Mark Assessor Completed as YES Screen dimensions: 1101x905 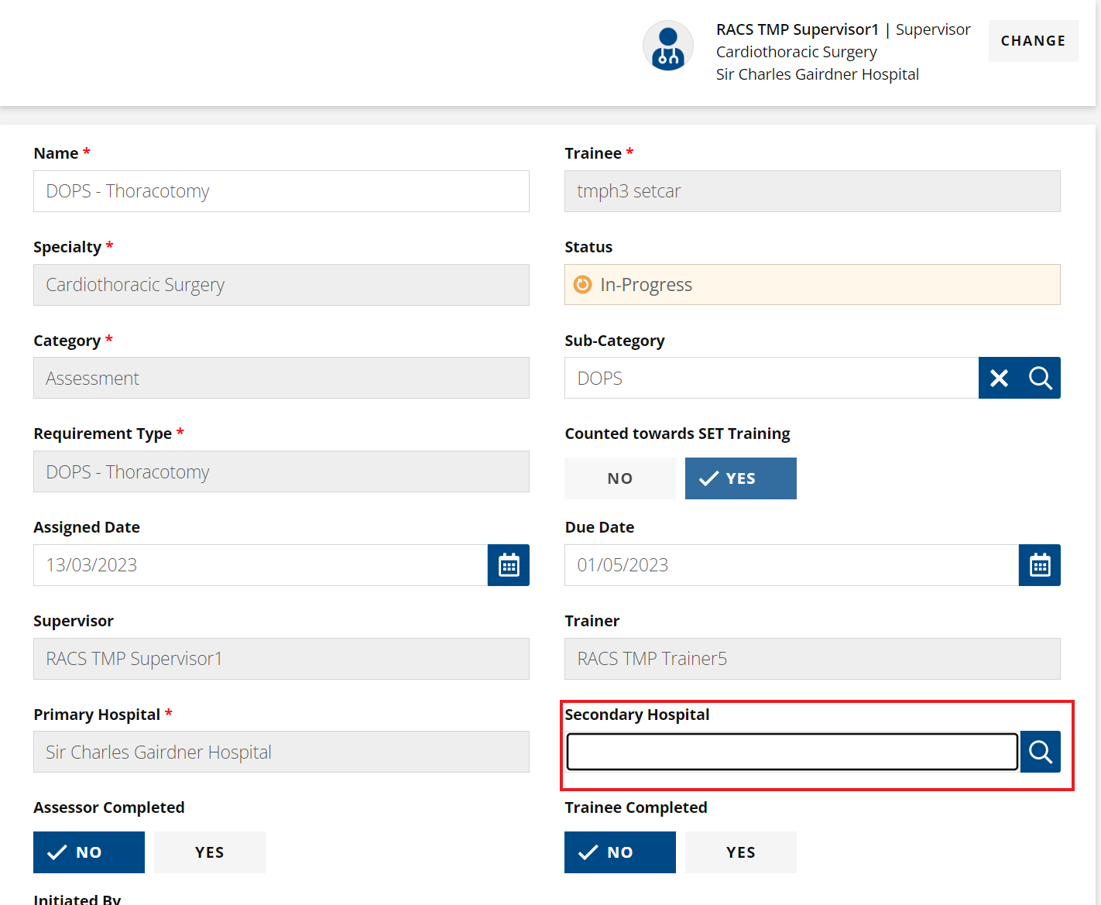pyautogui.click(x=209, y=852)
